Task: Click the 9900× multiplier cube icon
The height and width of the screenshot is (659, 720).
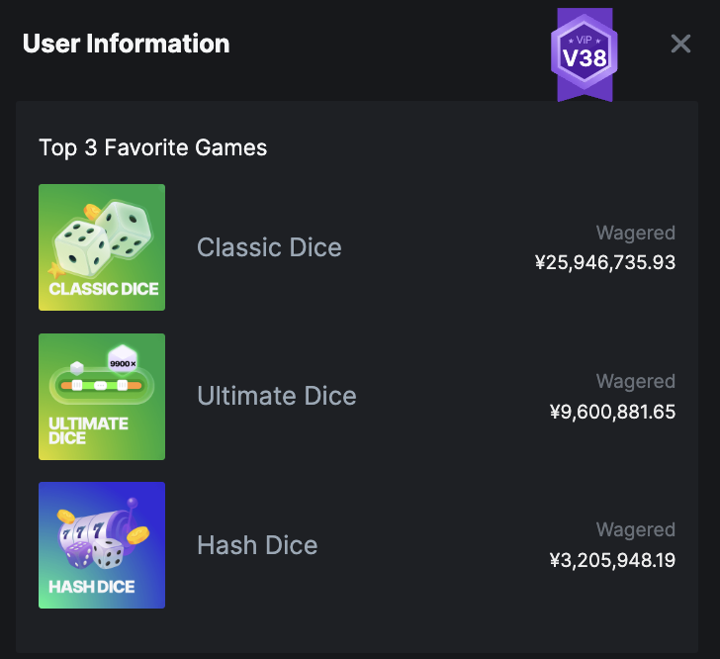Action: click(x=123, y=358)
